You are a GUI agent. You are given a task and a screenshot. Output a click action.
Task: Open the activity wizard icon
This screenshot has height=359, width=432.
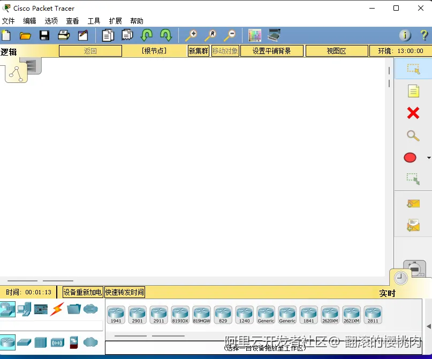pos(83,35)
